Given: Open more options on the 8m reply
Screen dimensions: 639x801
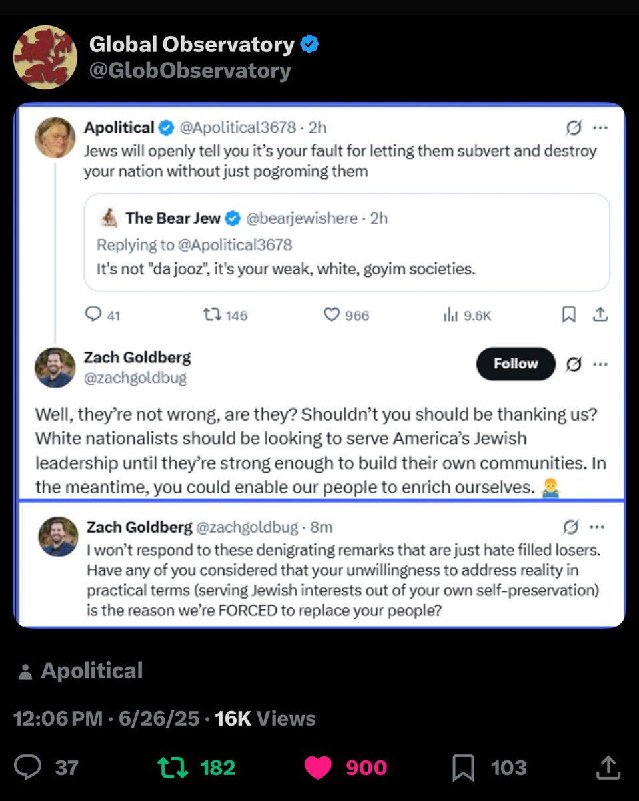Looking at the screenshot, I should coord(597,527).
